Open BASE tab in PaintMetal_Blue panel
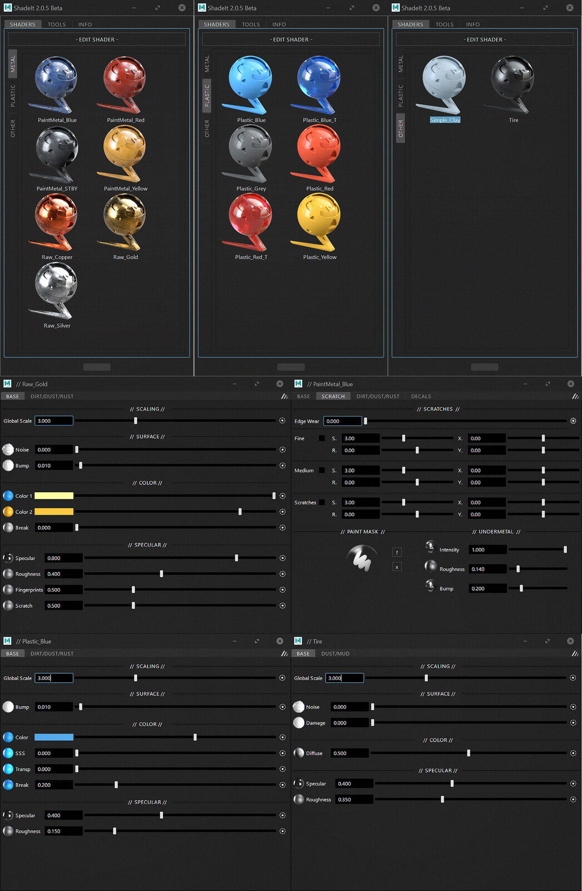The height and width of the screenshot is (891, 582). (303, 396)
